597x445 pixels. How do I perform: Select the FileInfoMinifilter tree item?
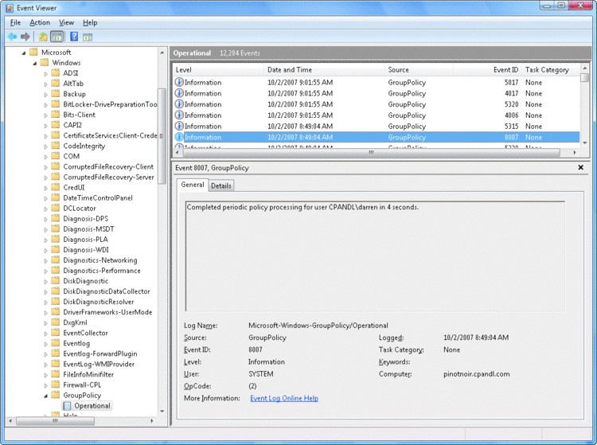pos(88,375)
